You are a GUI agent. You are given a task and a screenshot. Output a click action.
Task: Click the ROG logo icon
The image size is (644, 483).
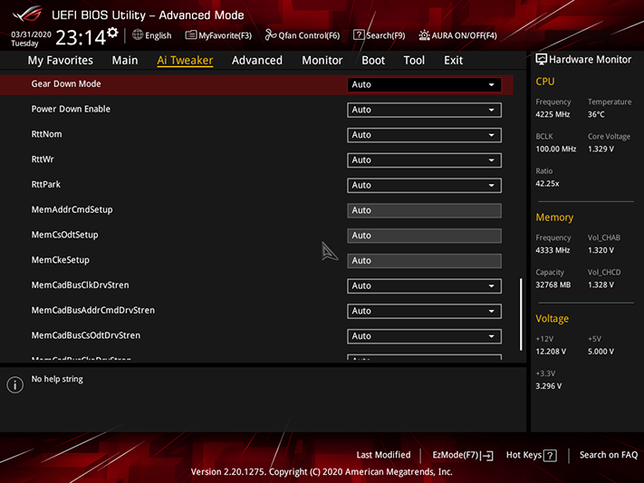click(x=28, y=14)
